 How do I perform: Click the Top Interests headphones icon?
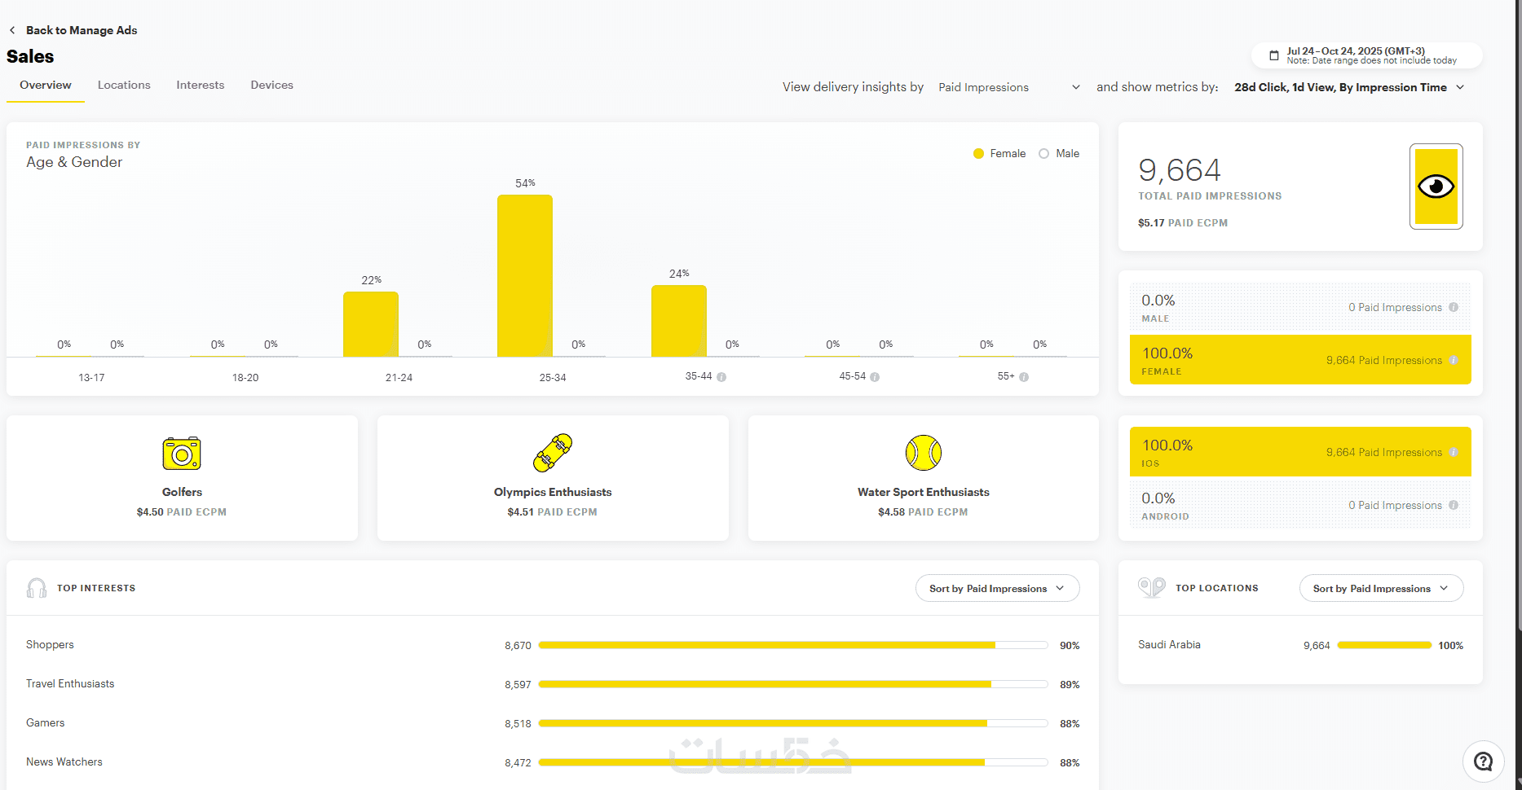[37, 588]
